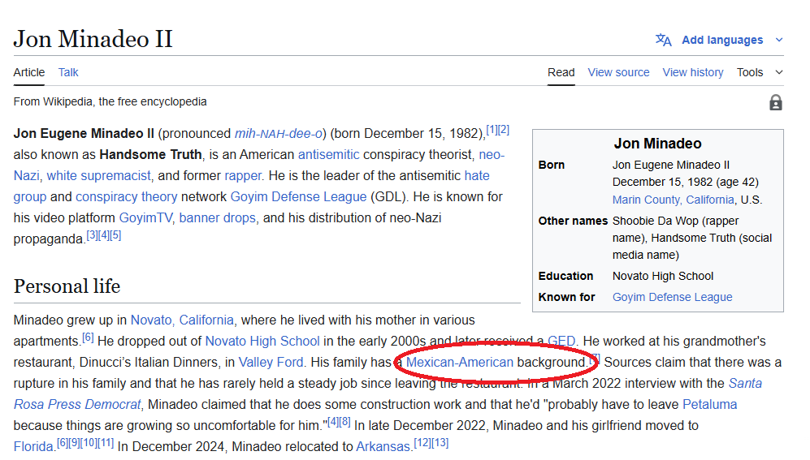The height and width of the screenshot is (460, 810).
Task: Switch to the Talk tab
Action: 68,72
